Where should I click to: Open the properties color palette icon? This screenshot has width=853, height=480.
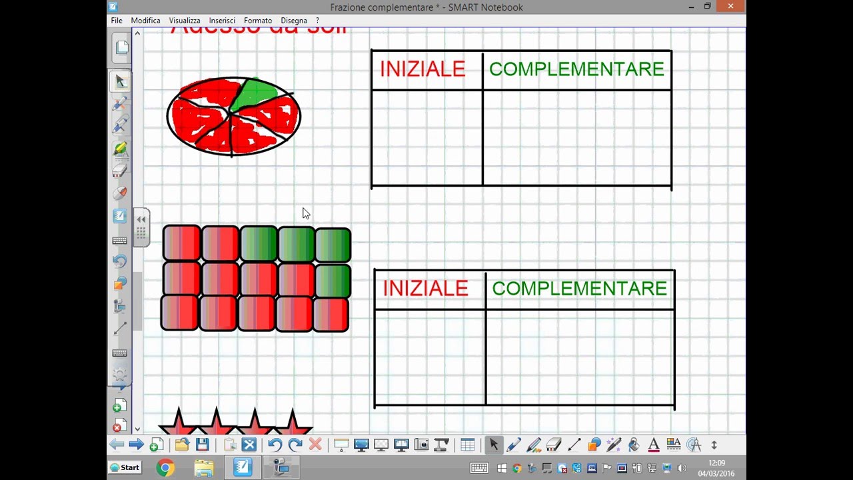(x=674, y=445)
